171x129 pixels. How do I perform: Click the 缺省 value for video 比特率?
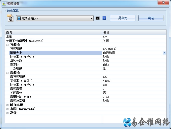point(134,57)
